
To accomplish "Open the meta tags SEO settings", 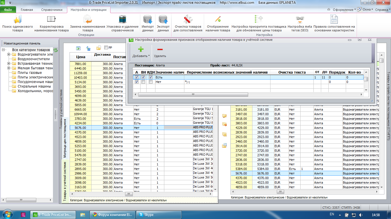I will (300, 24).
